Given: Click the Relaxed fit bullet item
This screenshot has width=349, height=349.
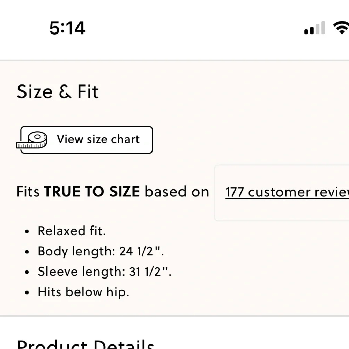Looking at the screenshot, I should point(72,231).
